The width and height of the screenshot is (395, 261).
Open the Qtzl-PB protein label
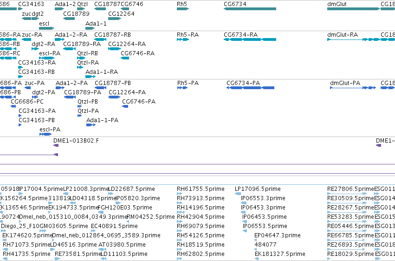click(88, 102)
